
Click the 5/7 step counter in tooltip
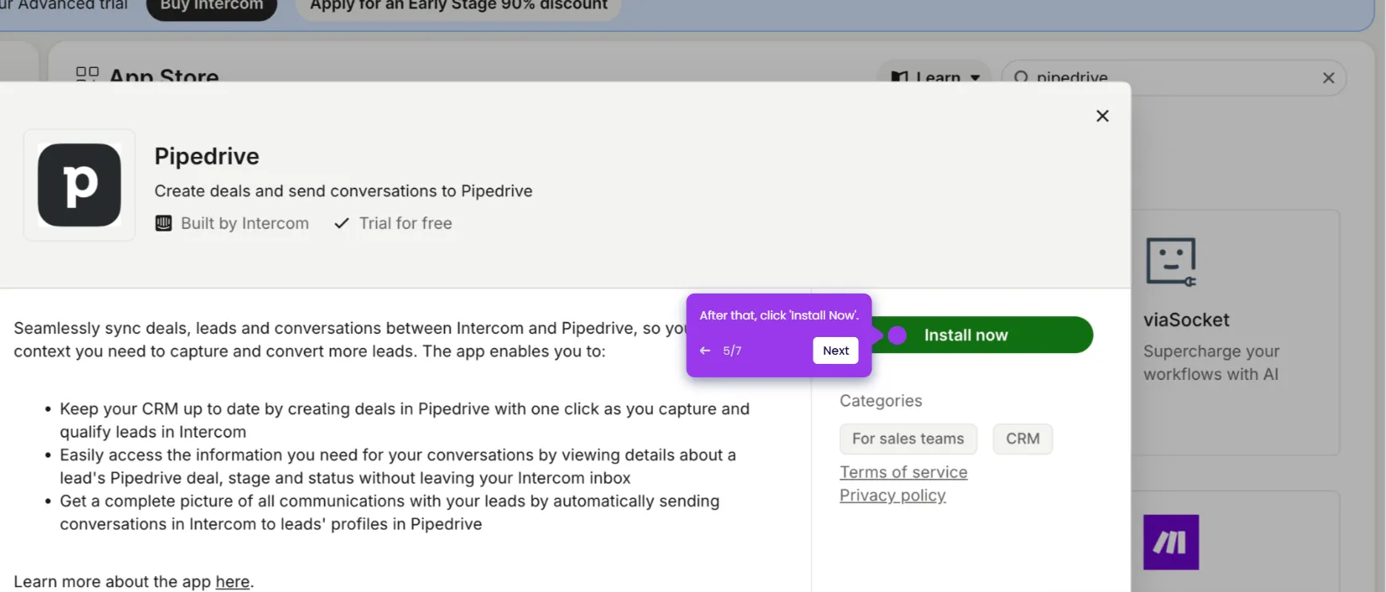(732, 351)
